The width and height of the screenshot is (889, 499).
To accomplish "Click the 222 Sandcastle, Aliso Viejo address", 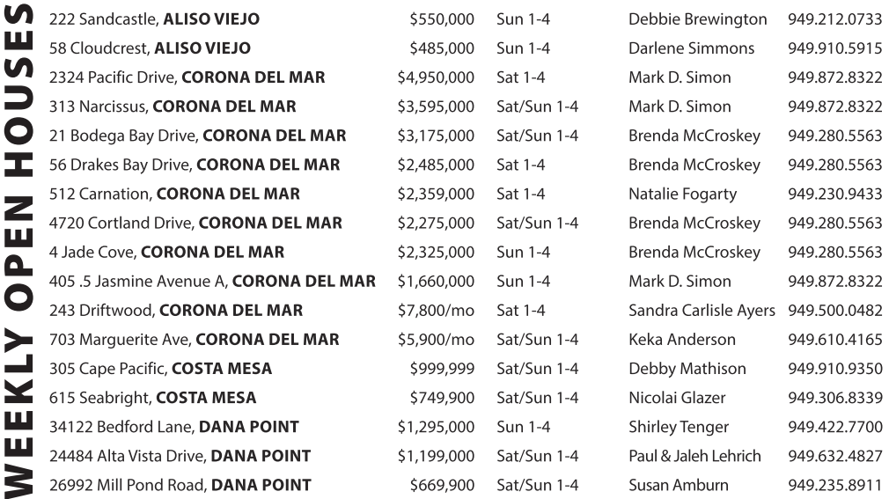I will coord(154,19).
